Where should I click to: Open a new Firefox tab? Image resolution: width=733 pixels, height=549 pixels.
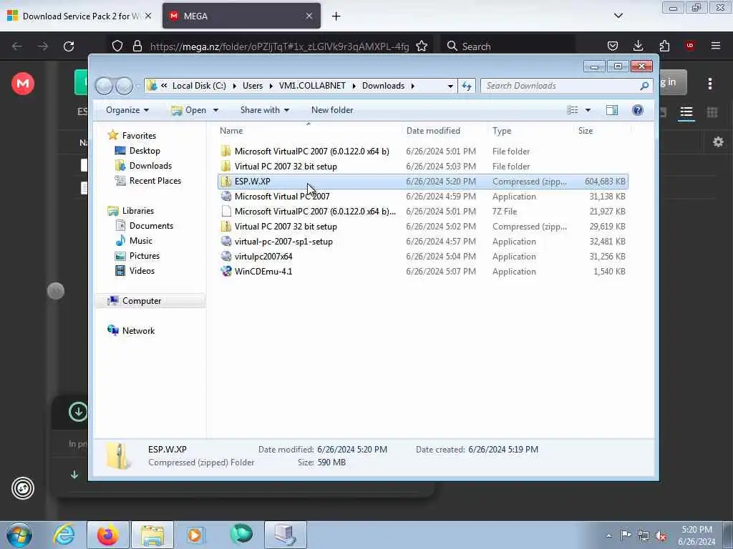point(336,16)
